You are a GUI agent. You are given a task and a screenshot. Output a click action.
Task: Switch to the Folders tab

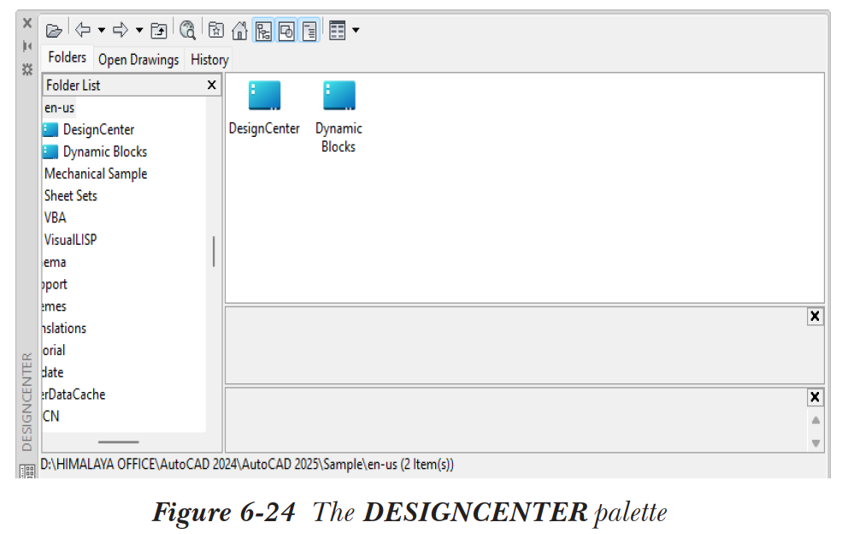67,57
